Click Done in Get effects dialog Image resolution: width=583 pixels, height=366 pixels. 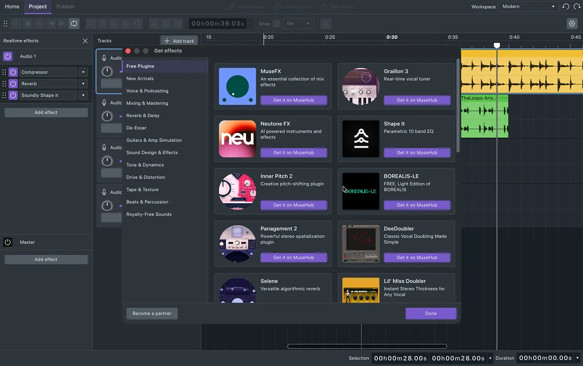point(431,314)
